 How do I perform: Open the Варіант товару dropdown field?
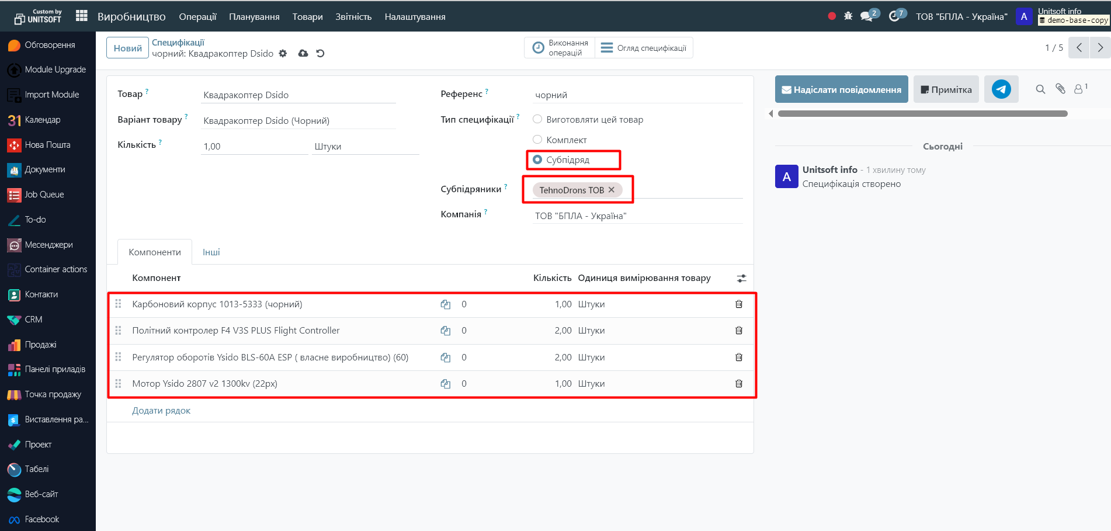click(298, 121)
